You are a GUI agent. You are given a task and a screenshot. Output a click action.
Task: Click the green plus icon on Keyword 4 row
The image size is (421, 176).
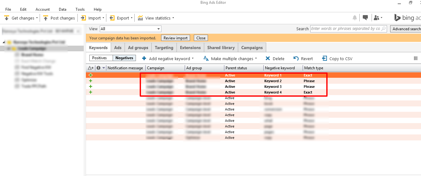pyautogui.click(x=91, y=92)
